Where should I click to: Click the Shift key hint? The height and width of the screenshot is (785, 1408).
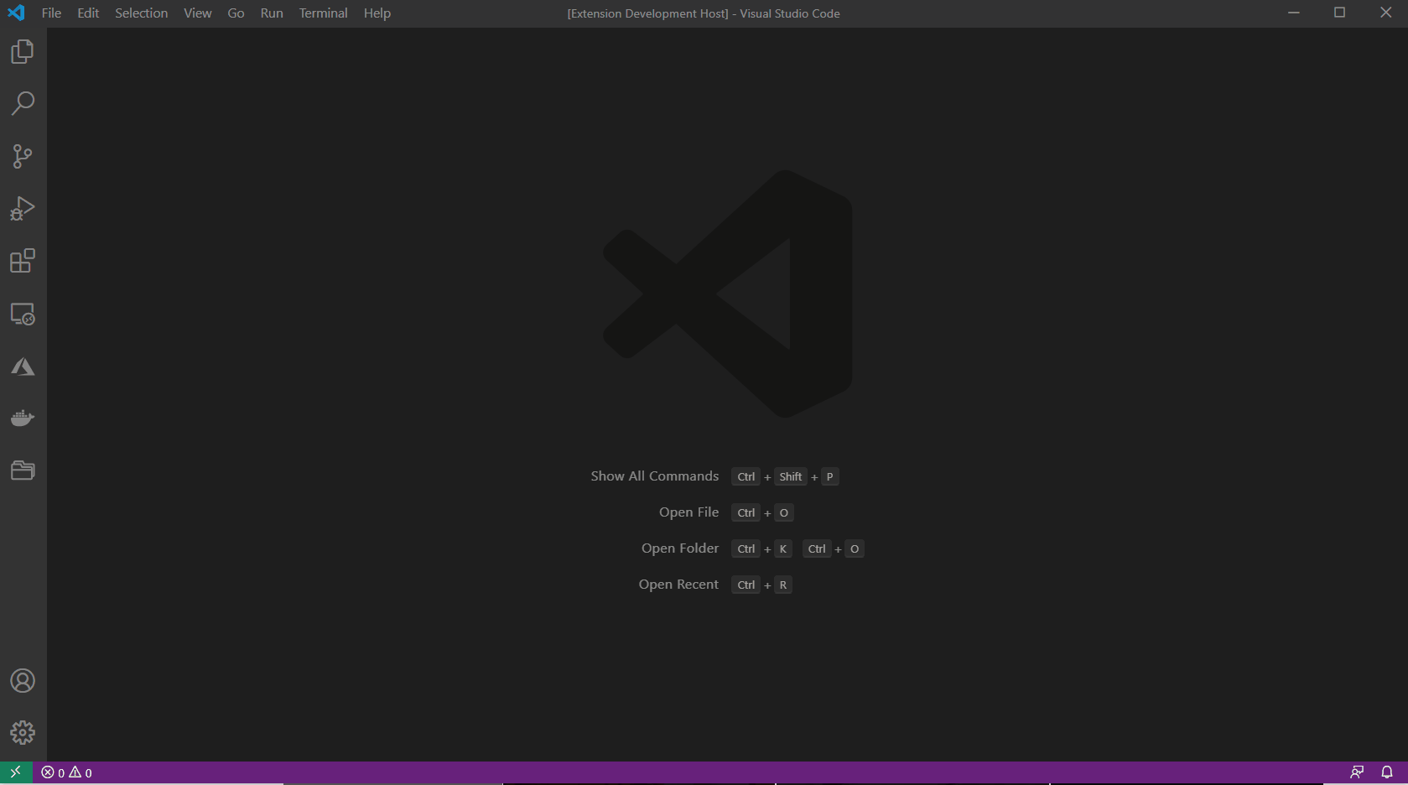click(x=791, y=476)
